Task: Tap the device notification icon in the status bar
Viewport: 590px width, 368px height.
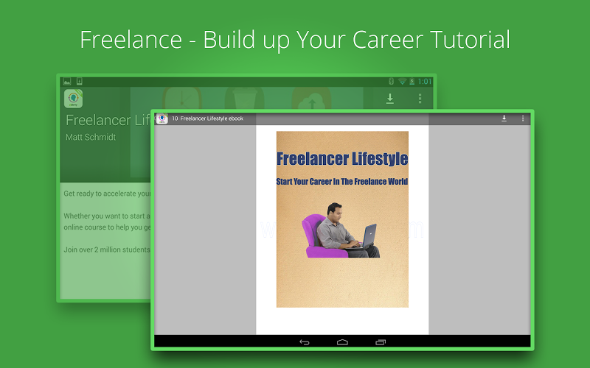Action: point(80,81)
